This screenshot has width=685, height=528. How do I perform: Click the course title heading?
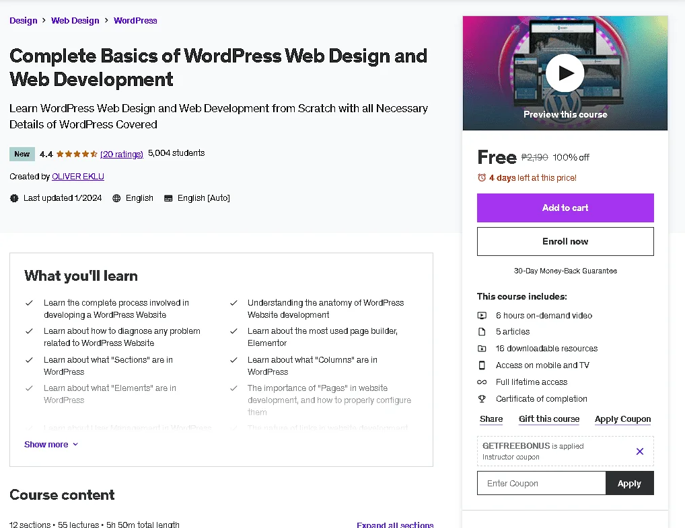[x=219, y=68]
